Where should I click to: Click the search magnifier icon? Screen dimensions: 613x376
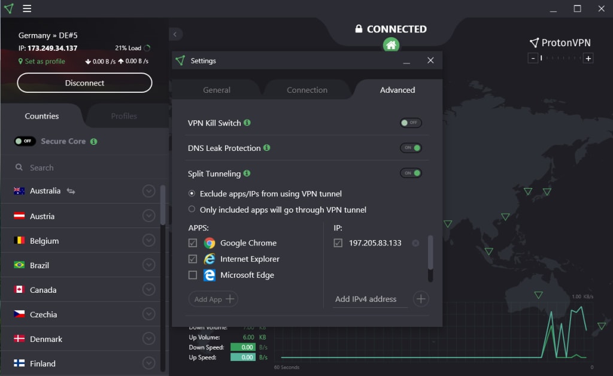(19, 167)
